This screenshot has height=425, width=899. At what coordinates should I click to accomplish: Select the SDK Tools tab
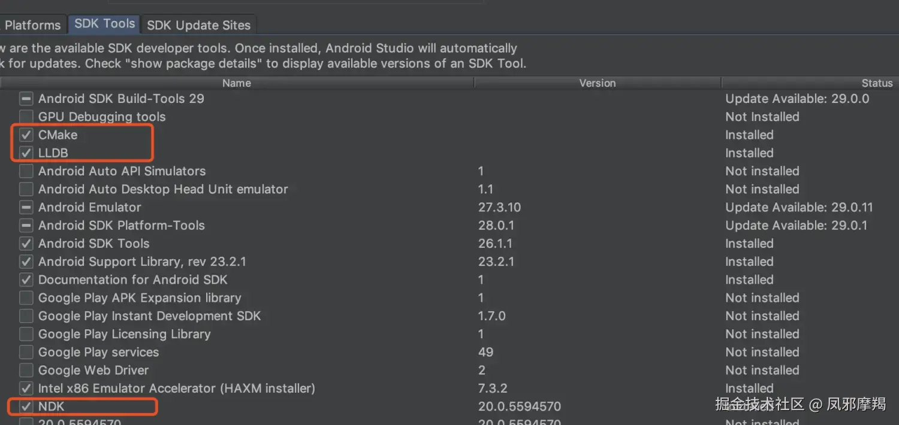[x=104, y=24]
